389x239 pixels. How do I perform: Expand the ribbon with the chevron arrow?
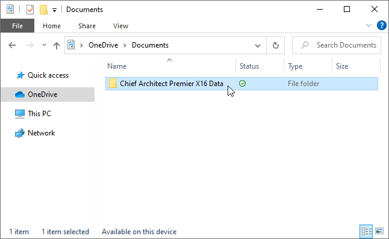(x=369, y=25)
